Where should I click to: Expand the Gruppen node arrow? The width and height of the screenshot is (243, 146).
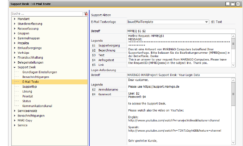coord(15,33)
